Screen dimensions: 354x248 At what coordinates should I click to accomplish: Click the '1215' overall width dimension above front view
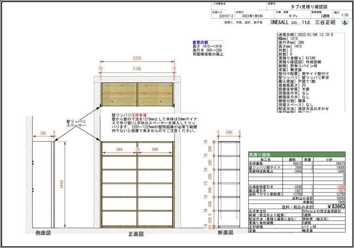(x=137, y=59)
